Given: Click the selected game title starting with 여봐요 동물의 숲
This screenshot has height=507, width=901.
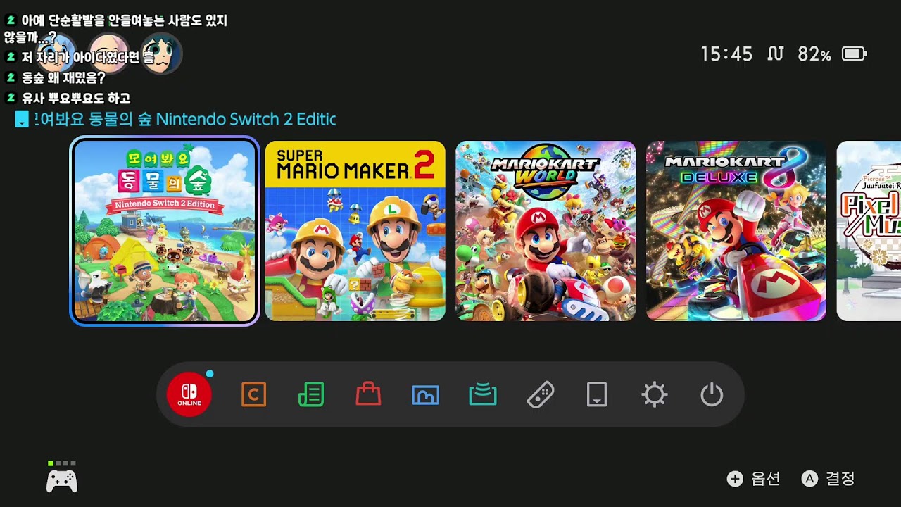Looking at the screenshot, I should (x=185, y=119).
